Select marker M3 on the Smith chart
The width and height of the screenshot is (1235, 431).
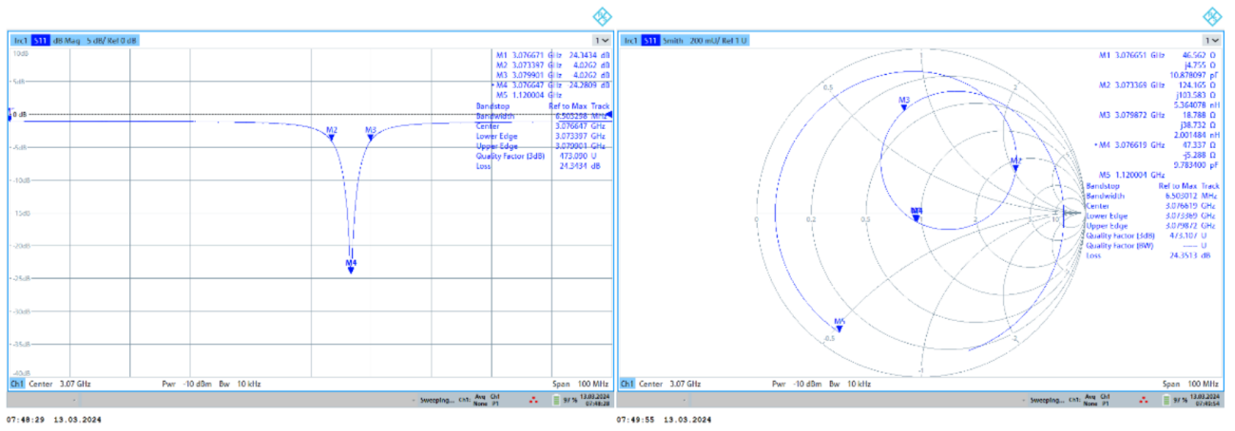coord(904,103)
